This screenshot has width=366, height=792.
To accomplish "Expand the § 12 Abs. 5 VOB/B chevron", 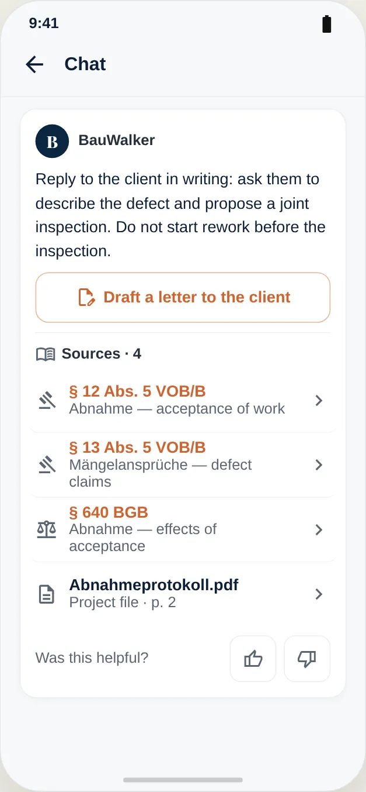I will (319, 401).
